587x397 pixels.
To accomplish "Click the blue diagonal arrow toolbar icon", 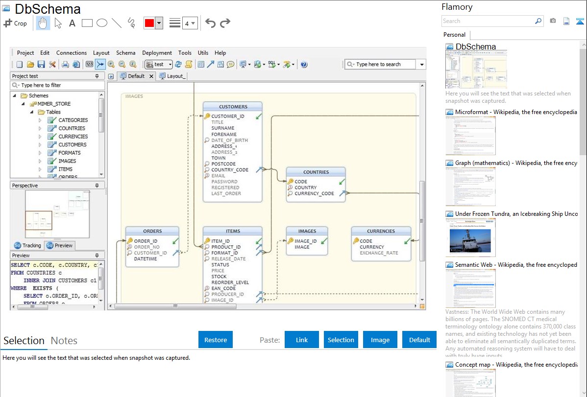I will [211, 64].
